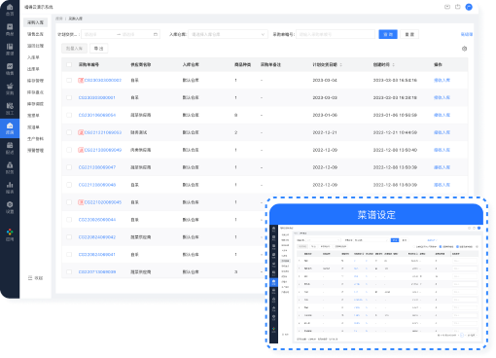Click the purchase order number input field

click(x=336, y=34)
